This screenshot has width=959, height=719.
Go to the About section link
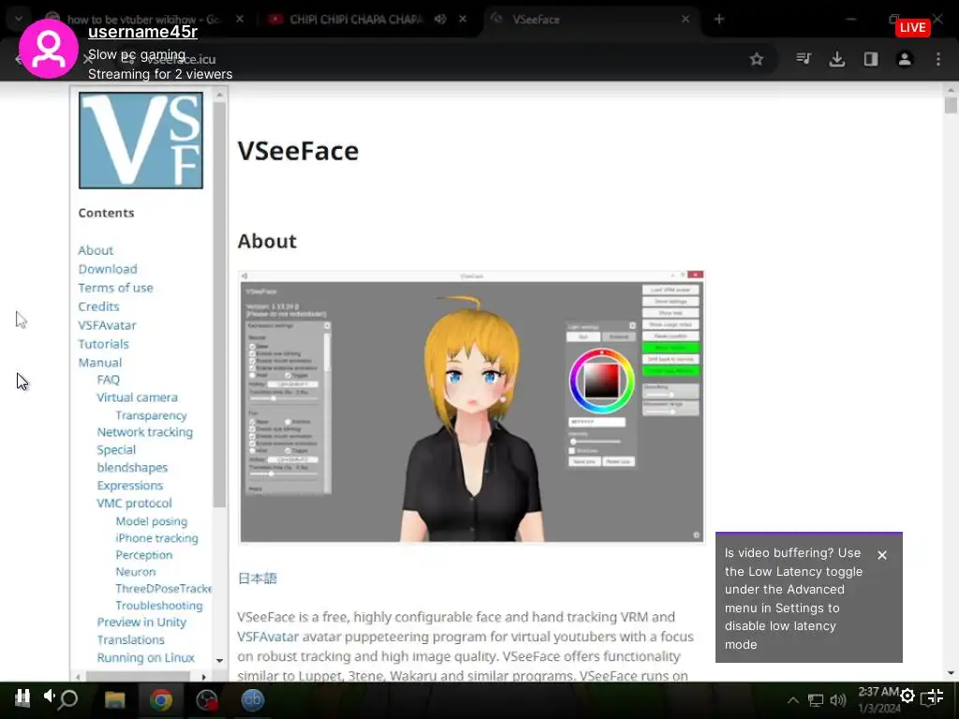[96, 250]
